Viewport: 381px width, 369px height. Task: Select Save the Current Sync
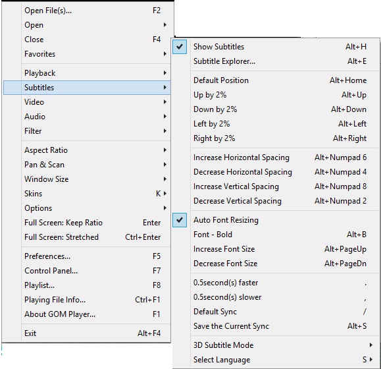(x=276, y=326)
